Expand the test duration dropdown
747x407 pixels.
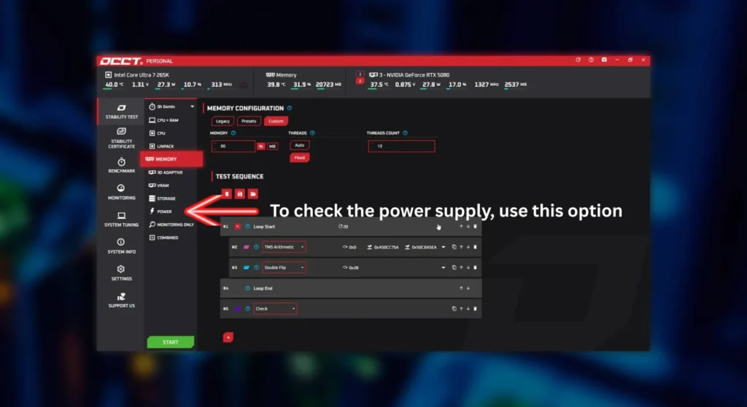click(x=192, y=106)
